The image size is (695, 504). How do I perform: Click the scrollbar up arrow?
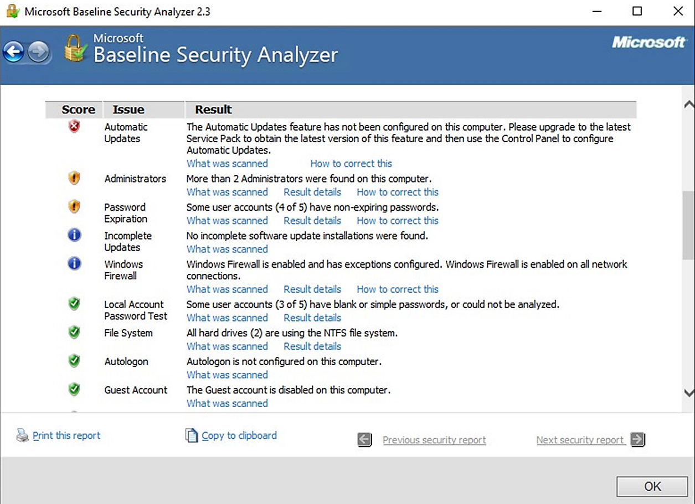[x=688, y=105]
